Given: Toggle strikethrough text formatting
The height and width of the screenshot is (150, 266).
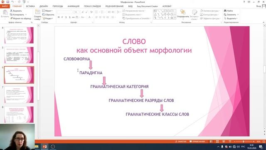Looking at the screenshot, I should click(73, 17).
